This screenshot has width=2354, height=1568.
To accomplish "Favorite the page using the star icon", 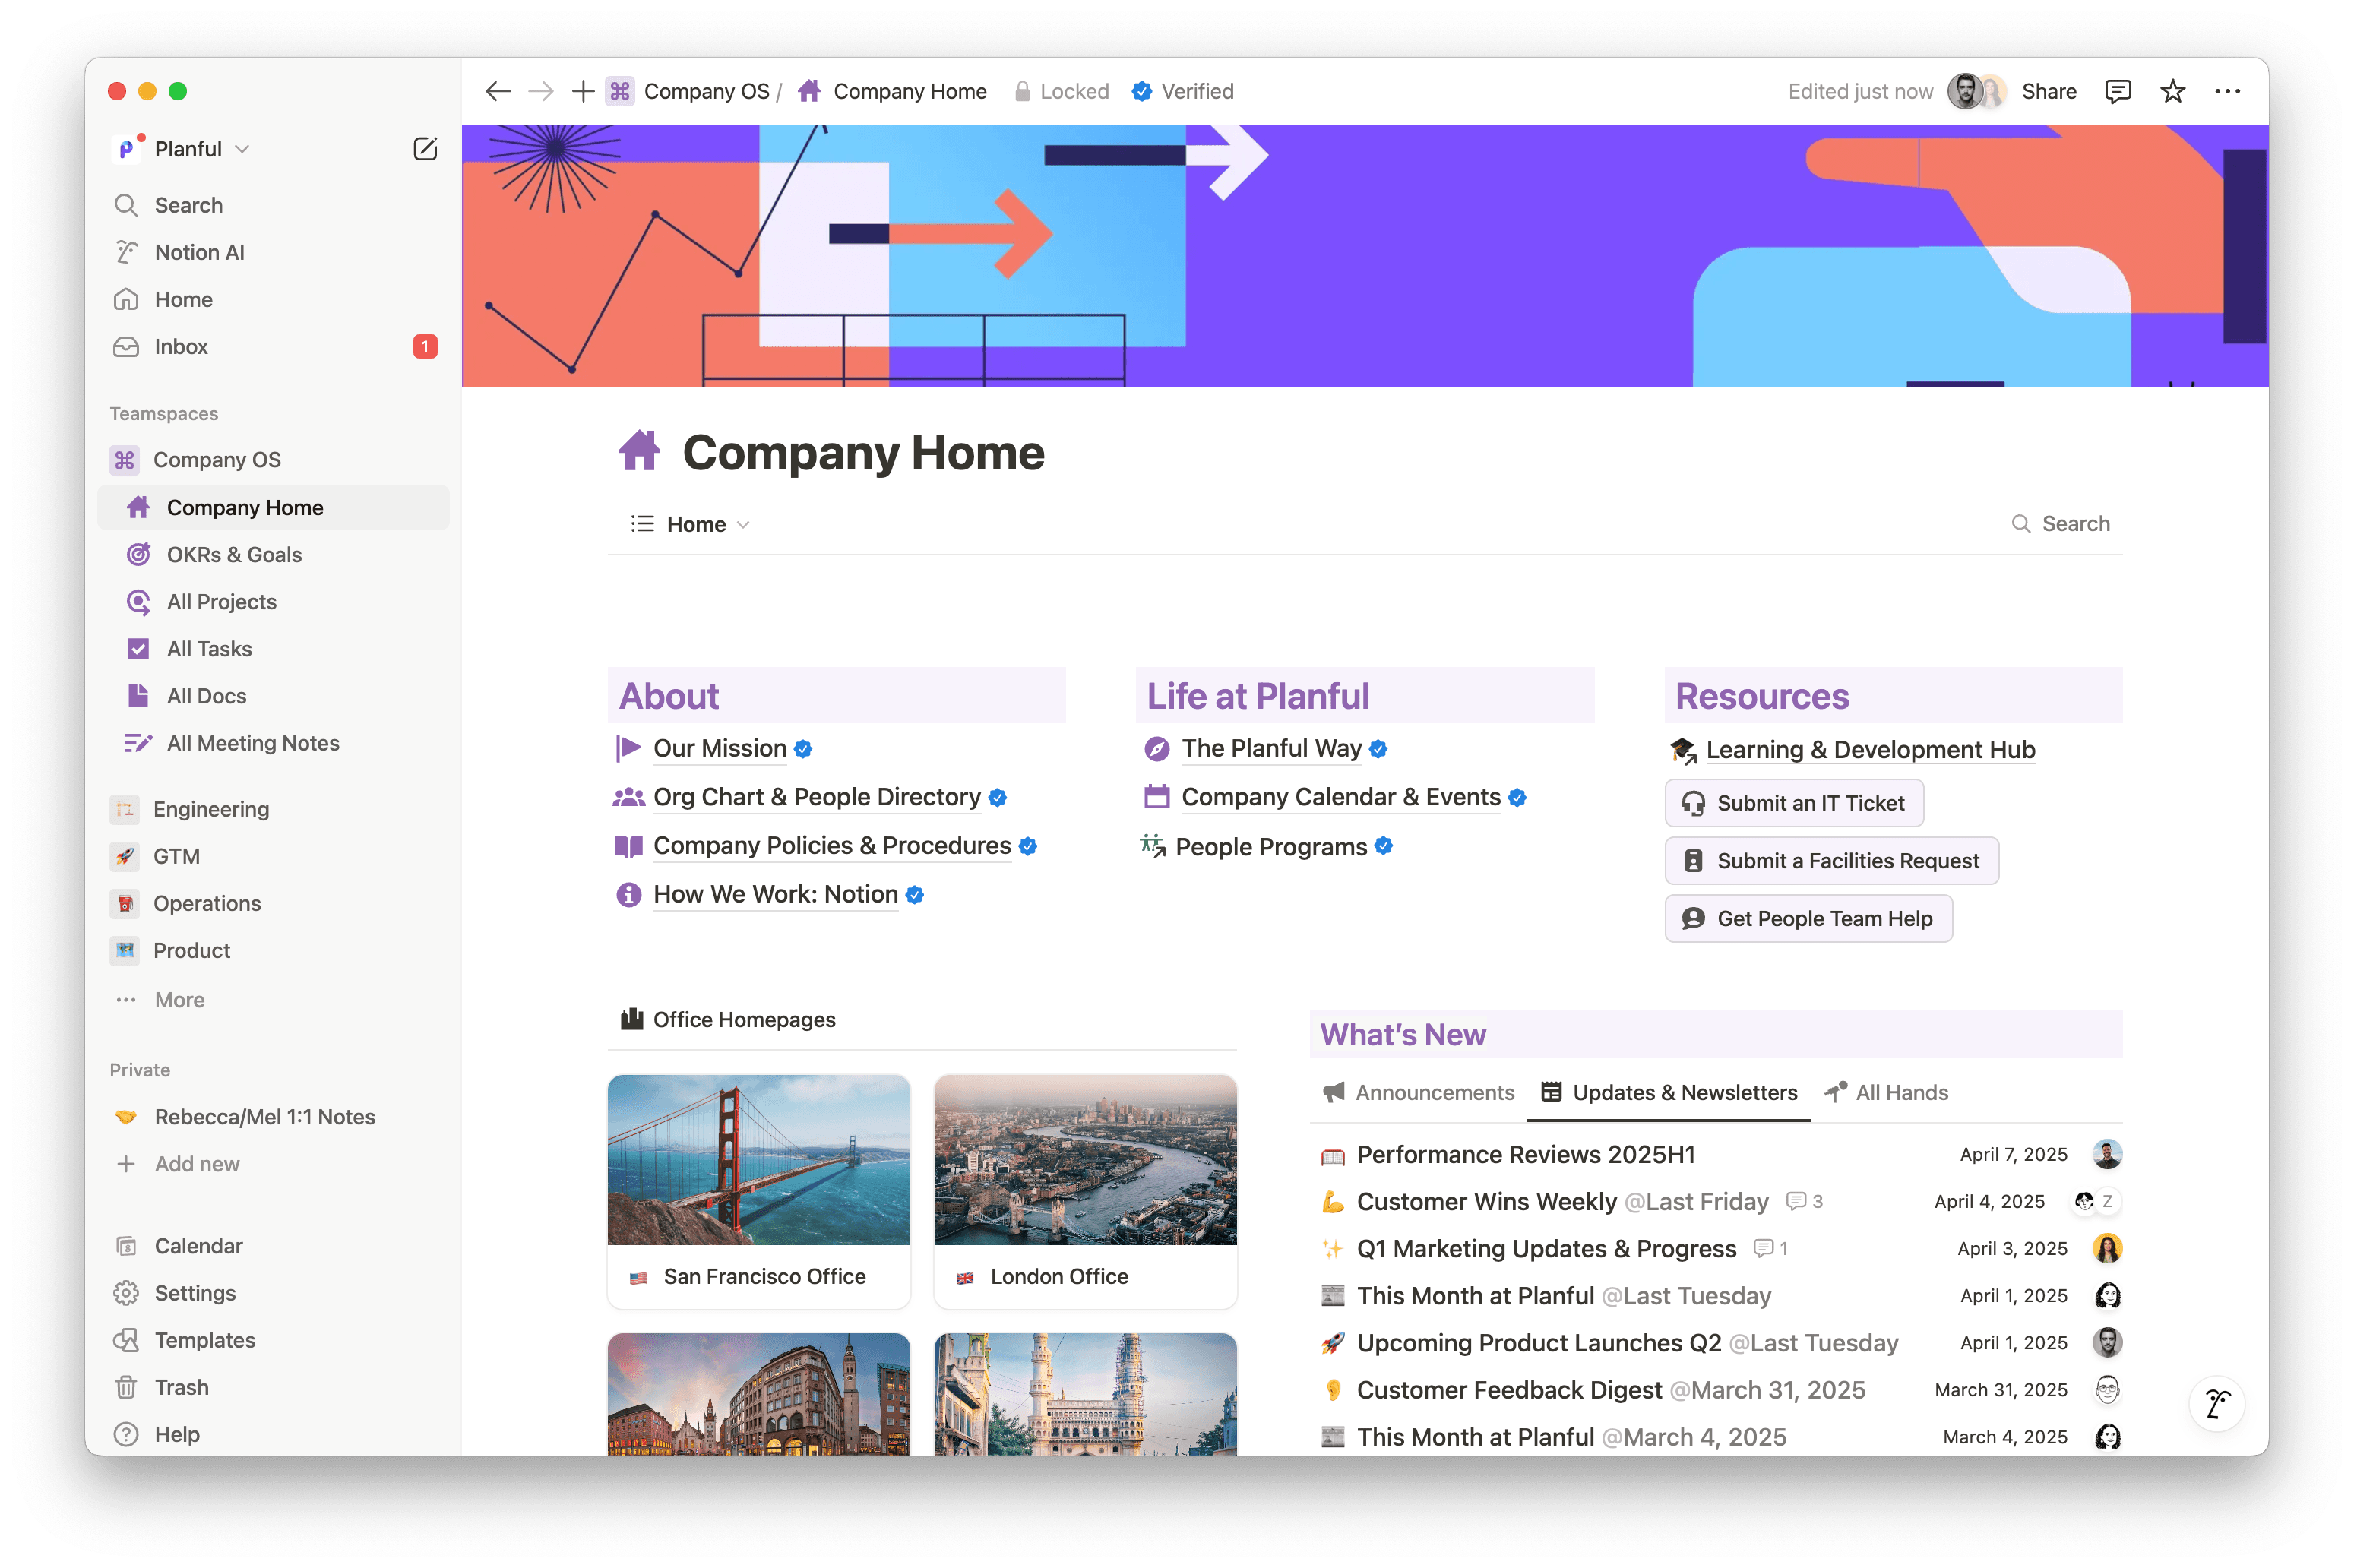I will (x=2172, y=91).
